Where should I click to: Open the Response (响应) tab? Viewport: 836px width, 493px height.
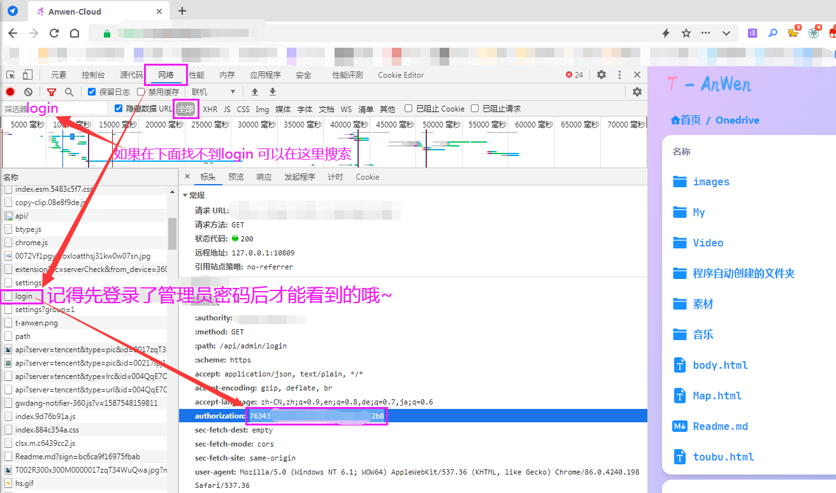pos(264,177)
